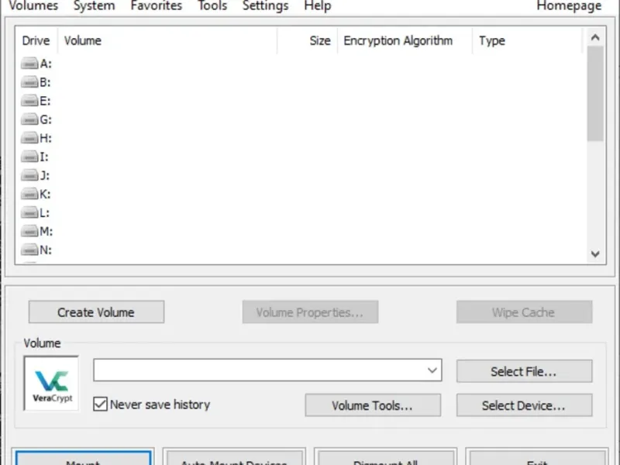Click the drive list scroll-down arrow
This screenshot has height=465, width=620.
click(595, 254)
